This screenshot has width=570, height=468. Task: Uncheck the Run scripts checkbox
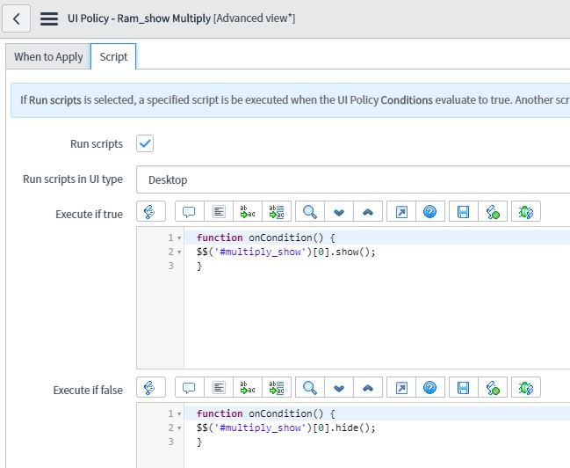(x=145, y=143)
